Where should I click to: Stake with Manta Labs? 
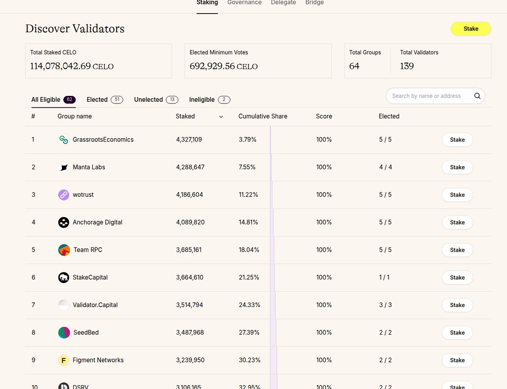click(457, 167)
